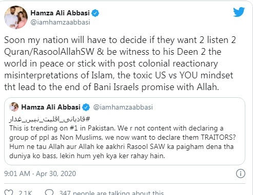This screenshot has width=253, height=195.
Task: Open the tweet info circle icon
Action: pyautogui.click(x=241, y=174)
